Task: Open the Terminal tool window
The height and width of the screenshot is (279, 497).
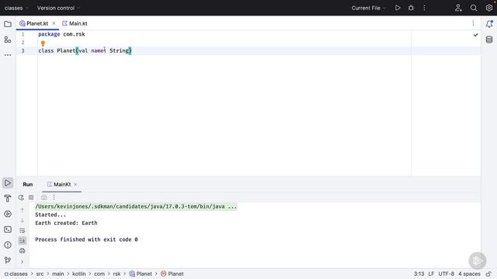Action: [8, 229]
